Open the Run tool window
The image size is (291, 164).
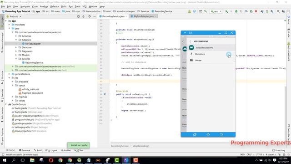[79, 150]
